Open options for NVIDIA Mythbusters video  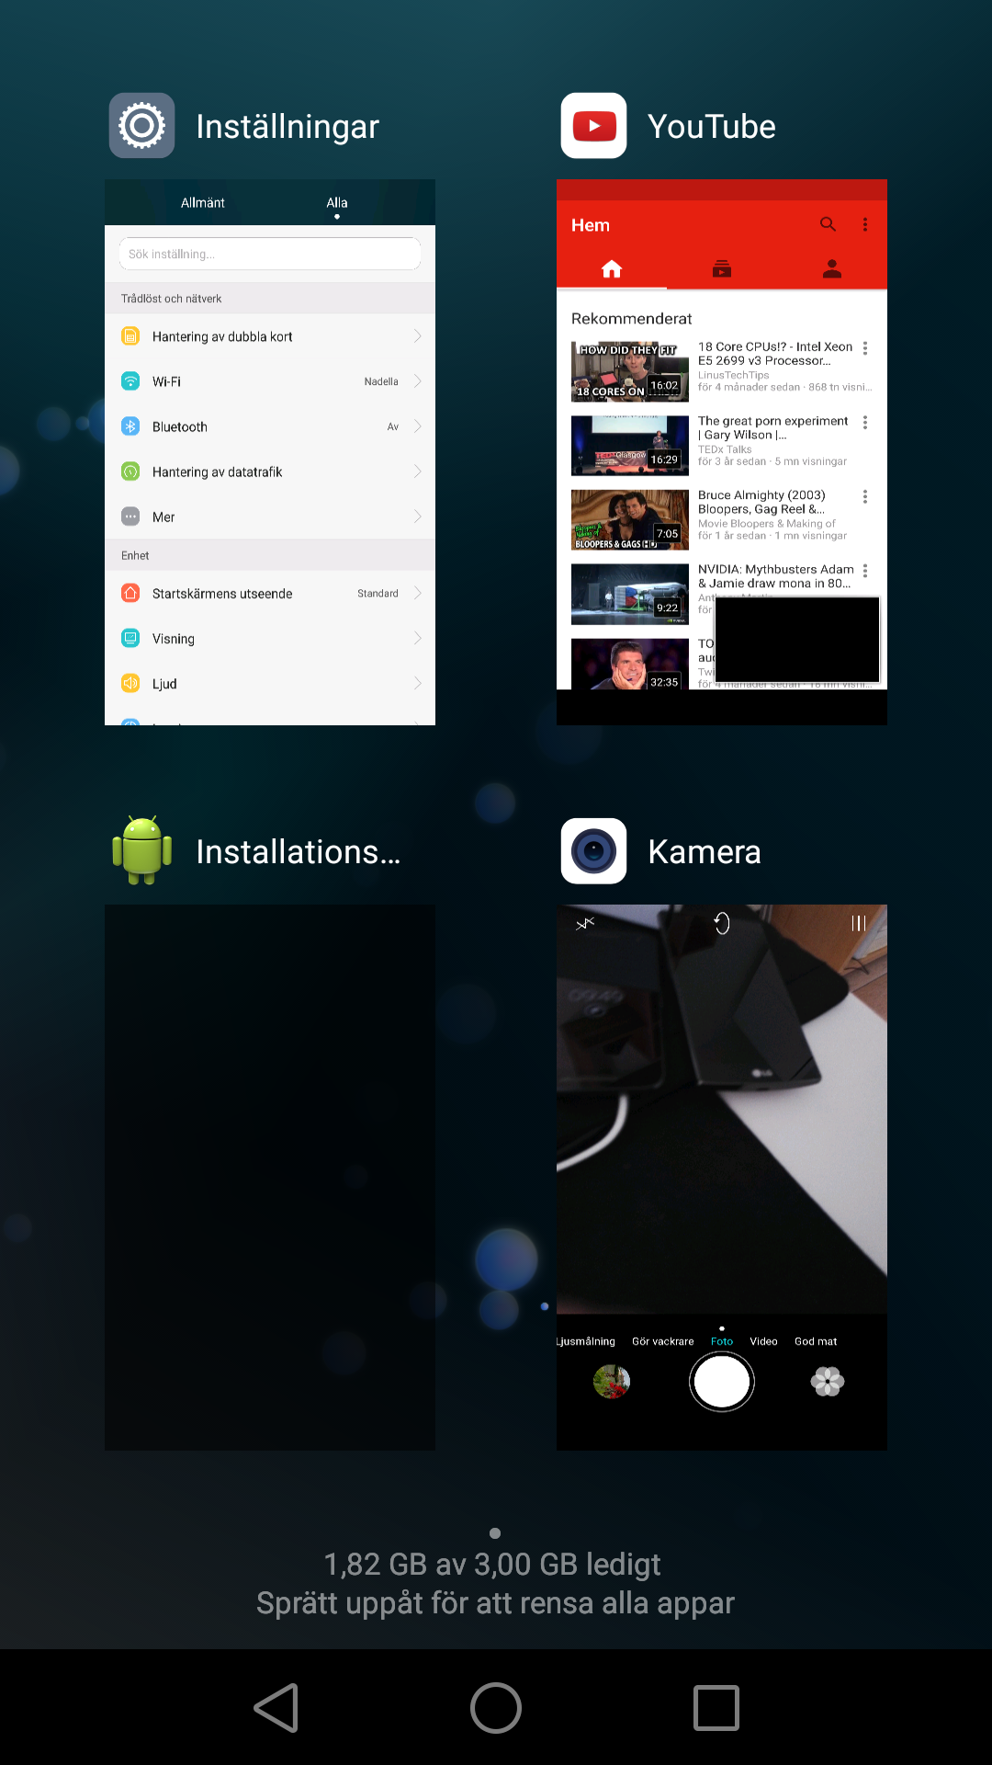pyautogui.click(x=865, y=571)
